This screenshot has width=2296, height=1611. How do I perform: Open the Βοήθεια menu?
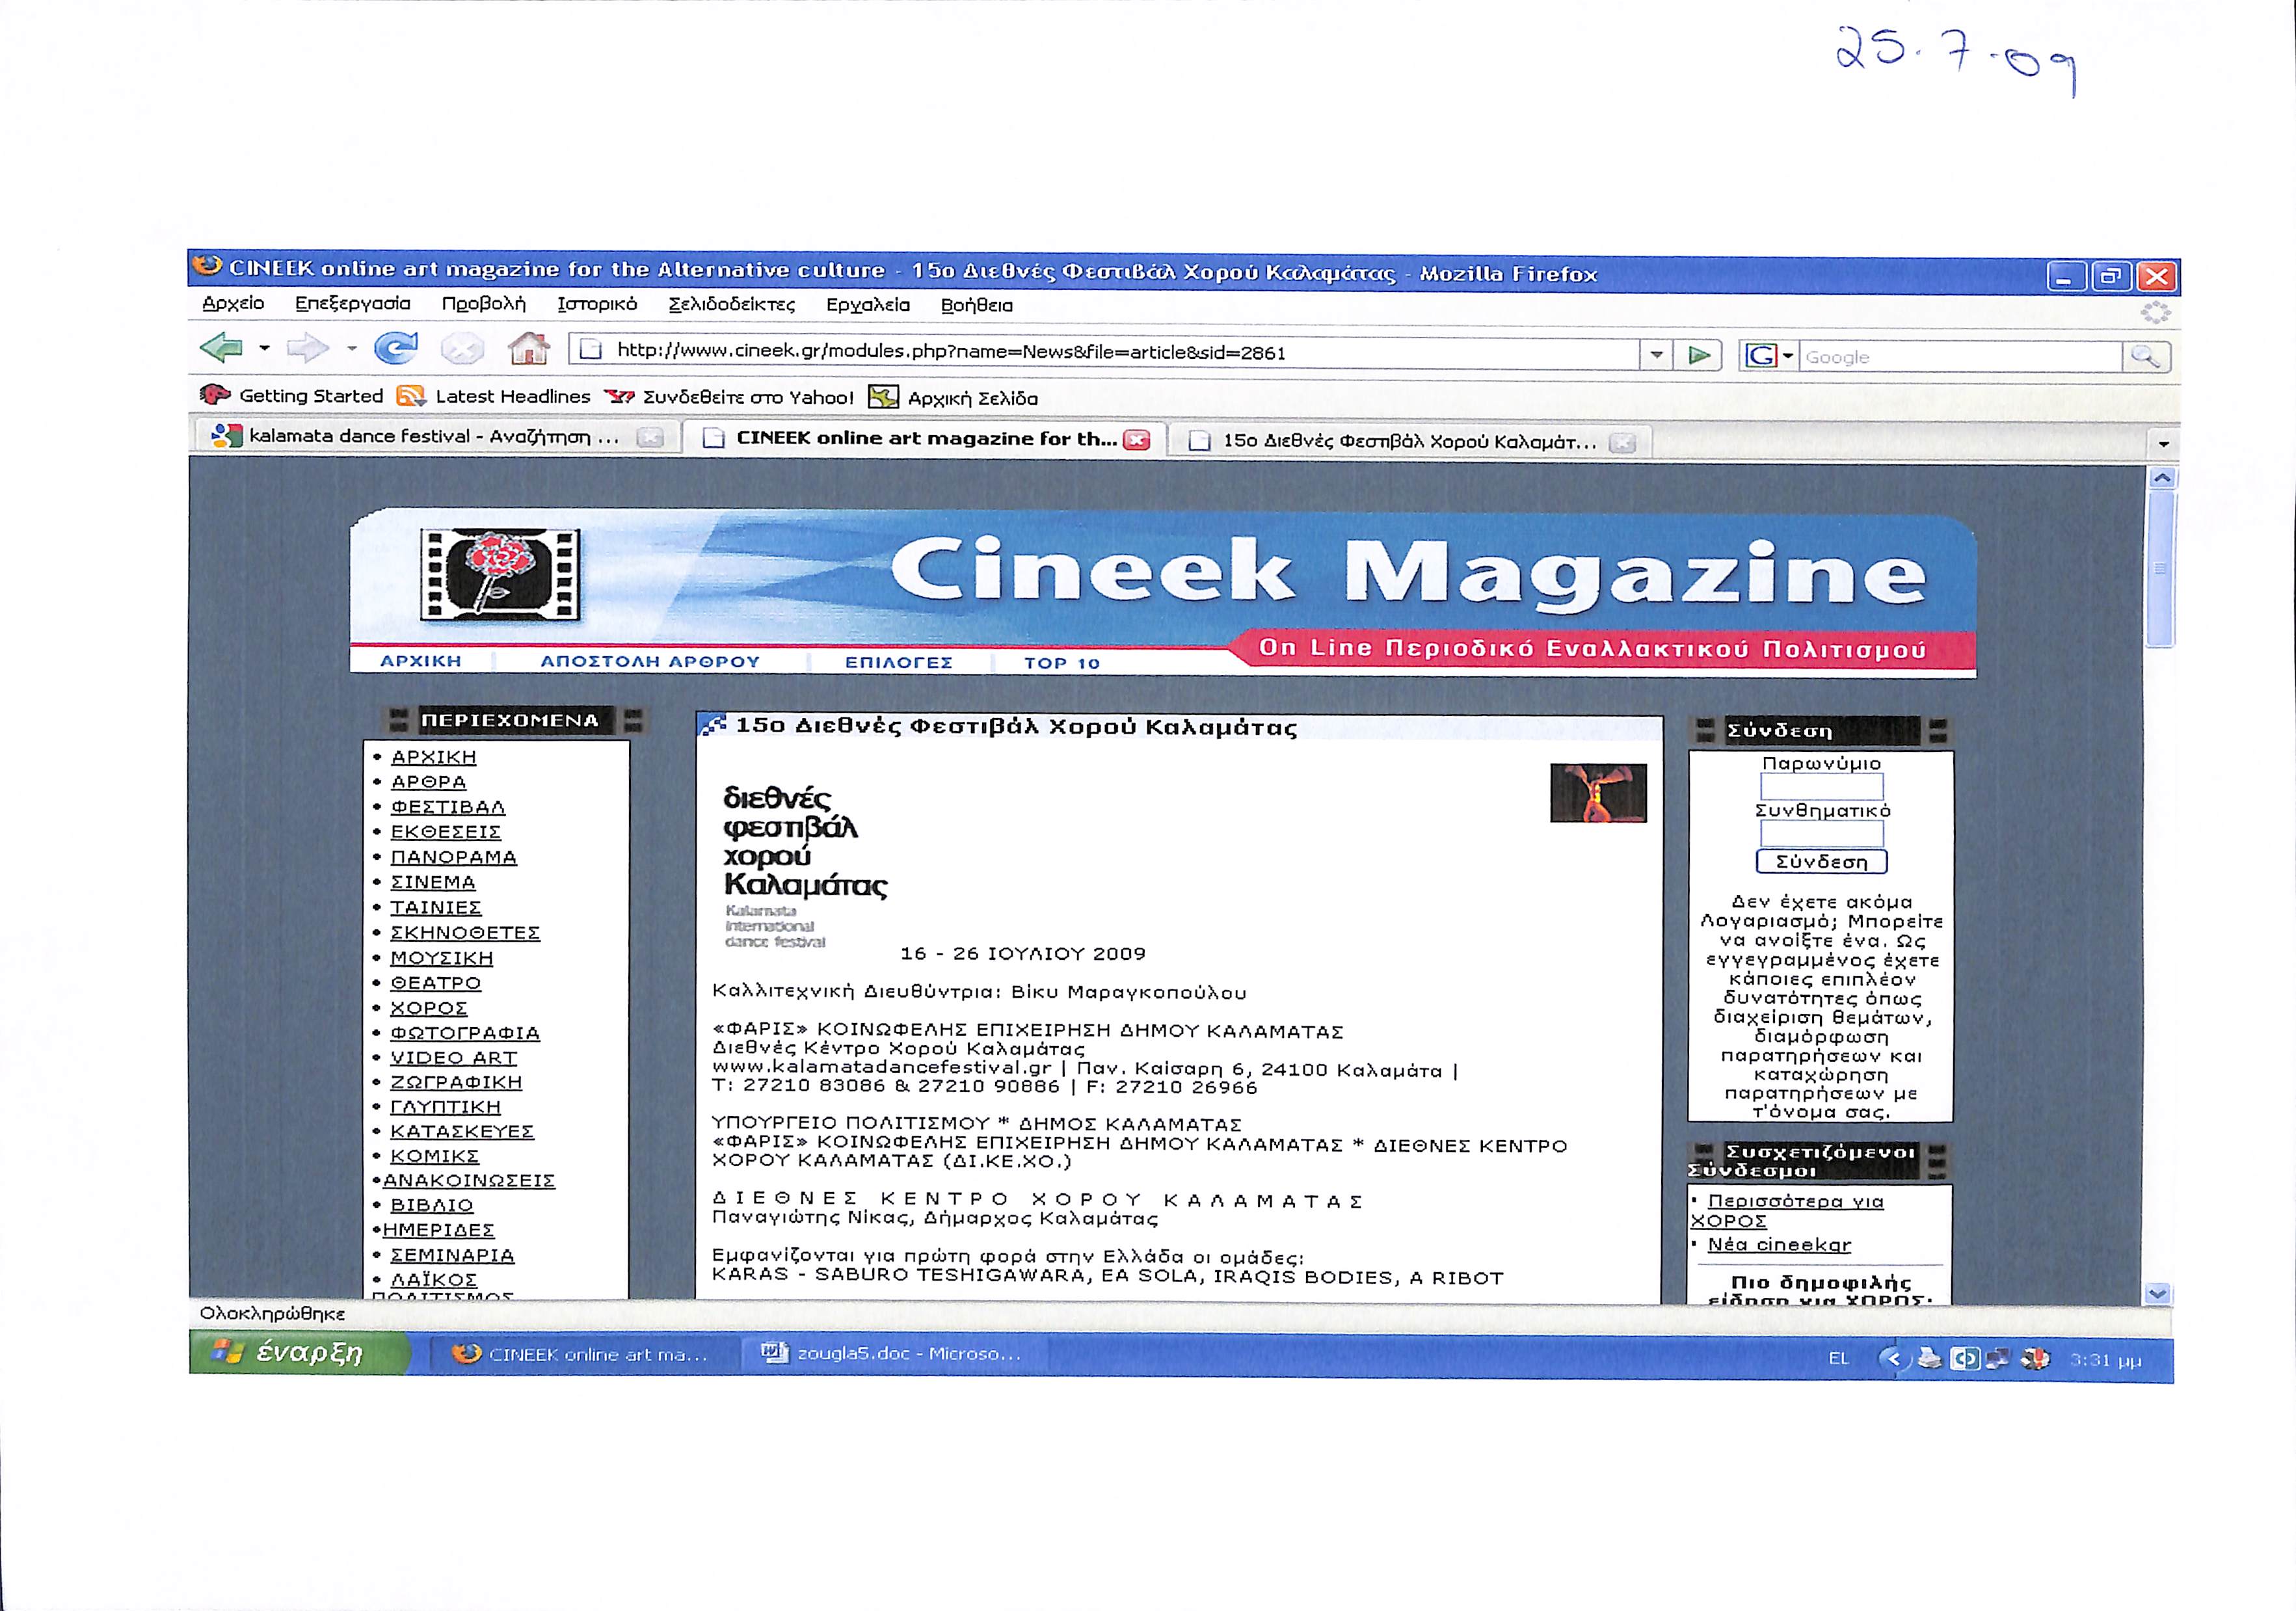coord(977,305)
